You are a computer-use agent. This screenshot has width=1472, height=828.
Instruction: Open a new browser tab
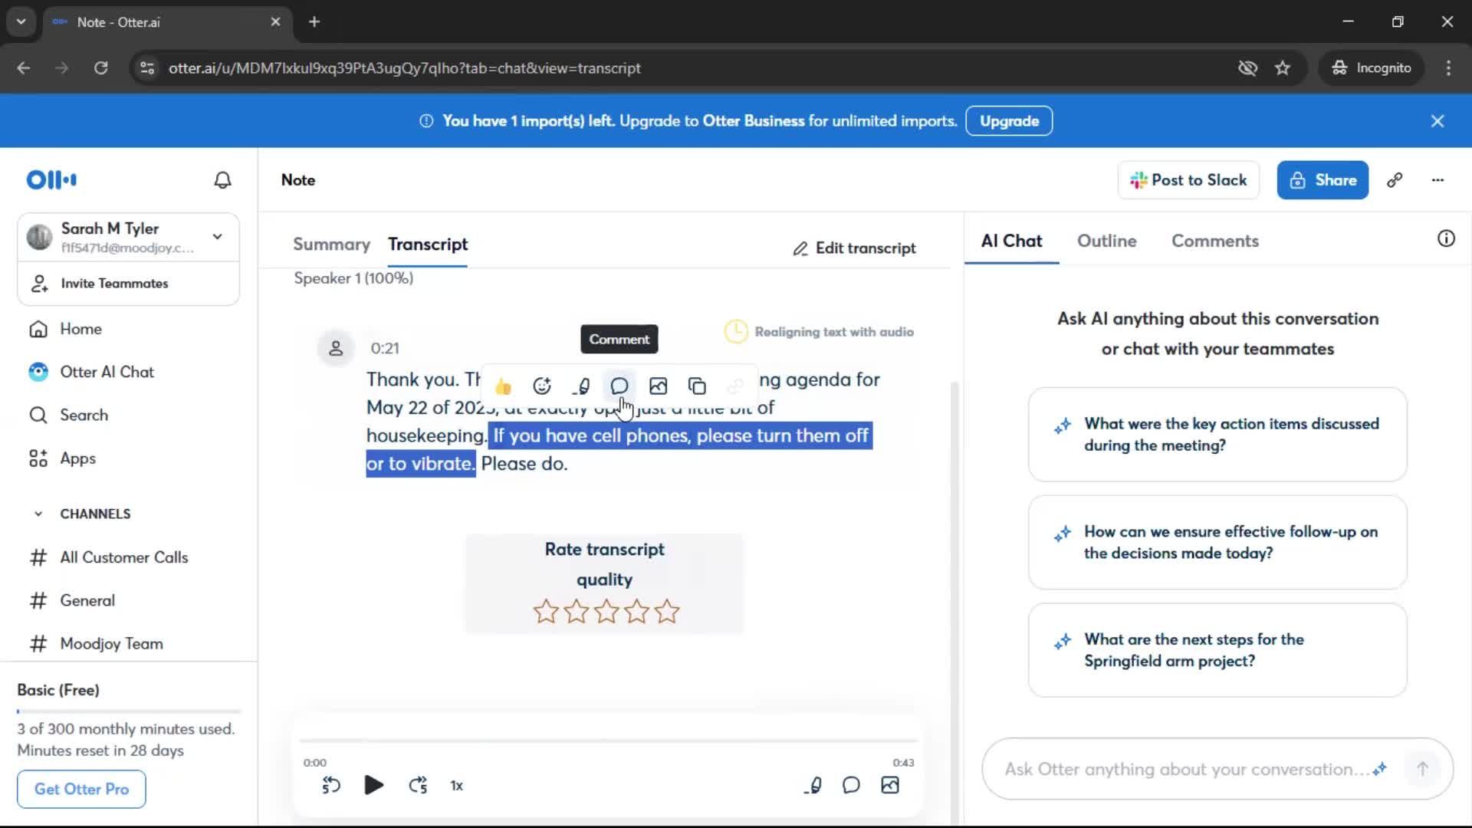[314, 21]
